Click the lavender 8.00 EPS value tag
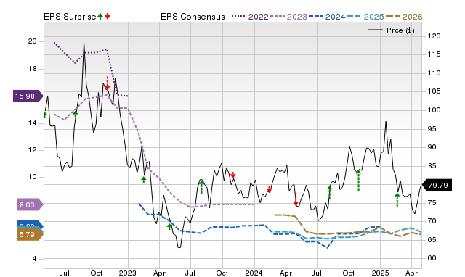Image resolution: width=465 pixels, height=277 pixels. (x=31, y=204)
